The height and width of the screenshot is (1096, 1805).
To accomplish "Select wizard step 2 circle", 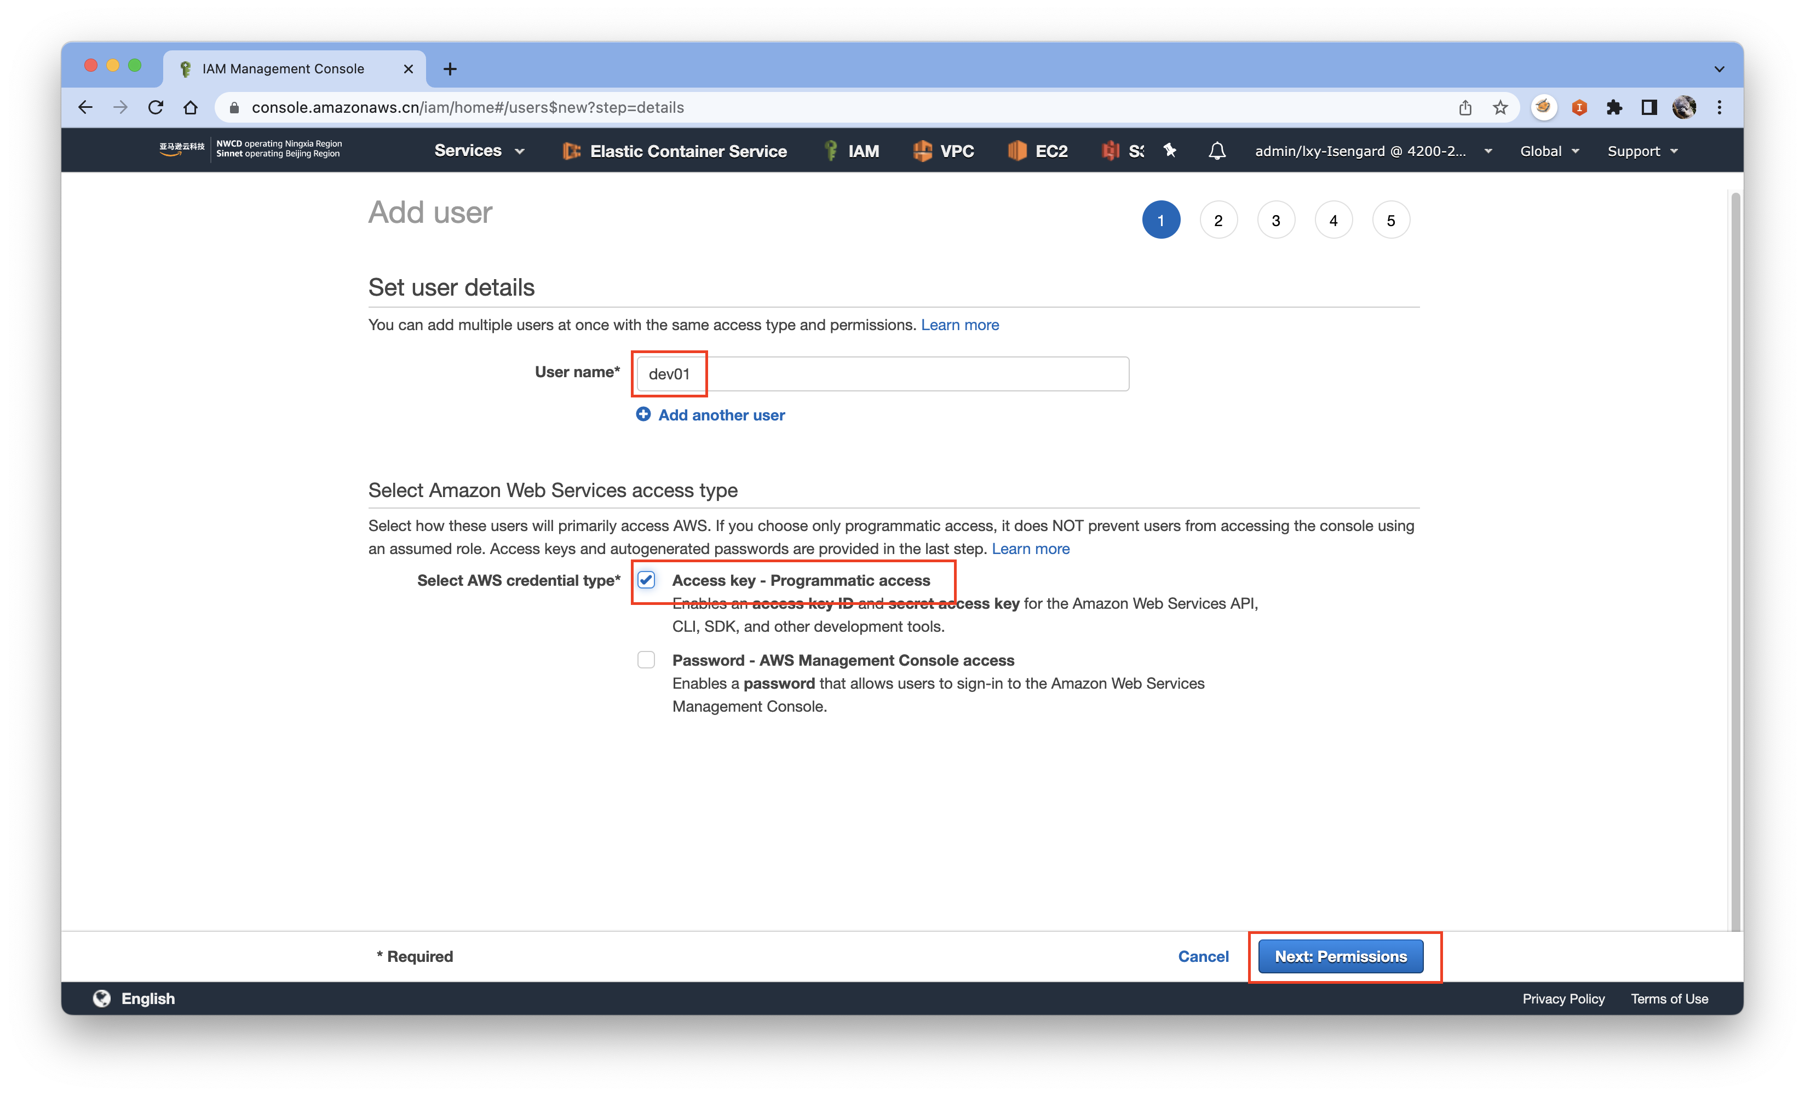I will coord(1218,220).
